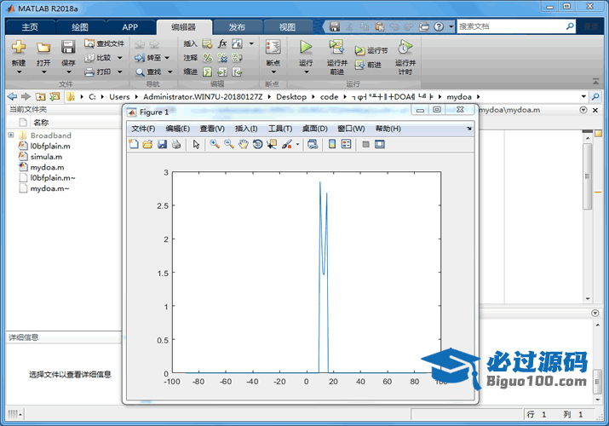609x426 pixels.
Task: Open 编辑(E) menu in Figure 1
Action: (x=177, y=129)
